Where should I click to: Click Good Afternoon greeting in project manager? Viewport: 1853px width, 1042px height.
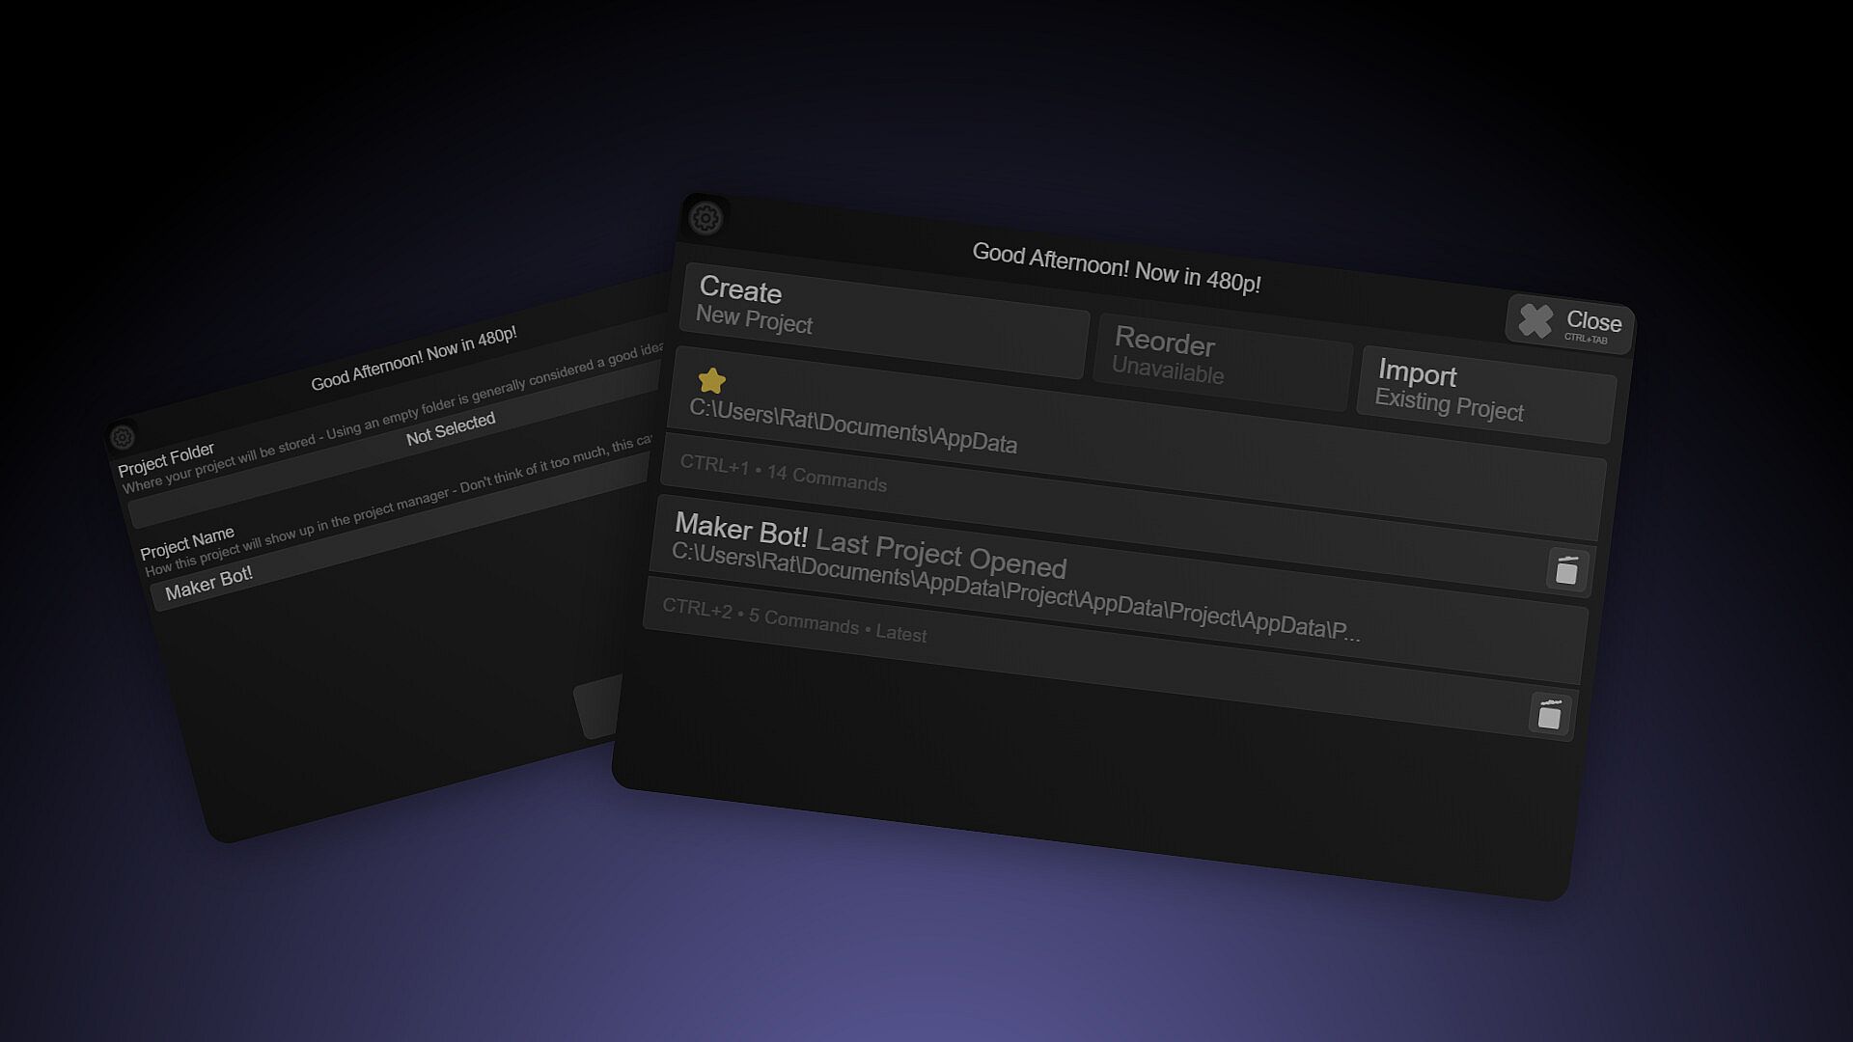point(1116,267)
